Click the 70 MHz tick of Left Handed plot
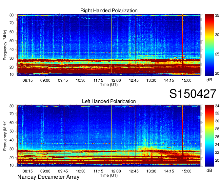Screen dimensions: 223x181 click(11, 114)
